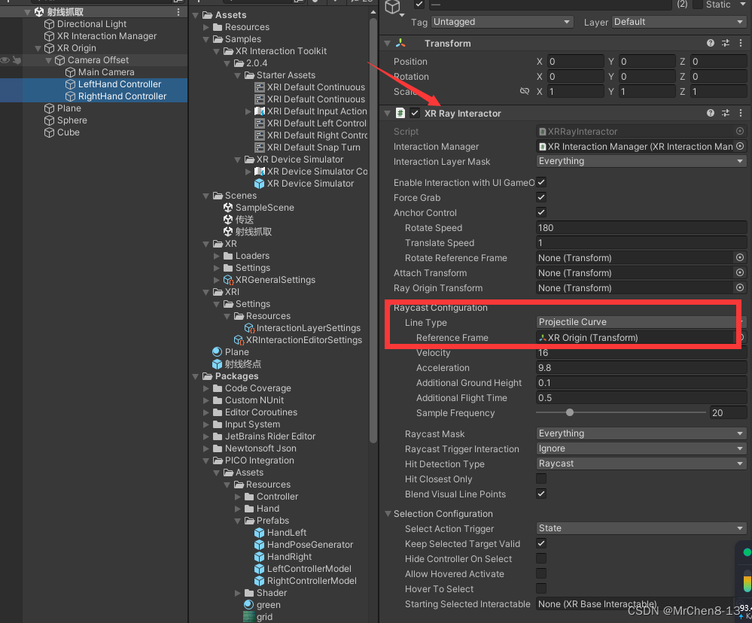
Task: Enable the Hit Closest Only checkbox
Action: tap(540, 479)
